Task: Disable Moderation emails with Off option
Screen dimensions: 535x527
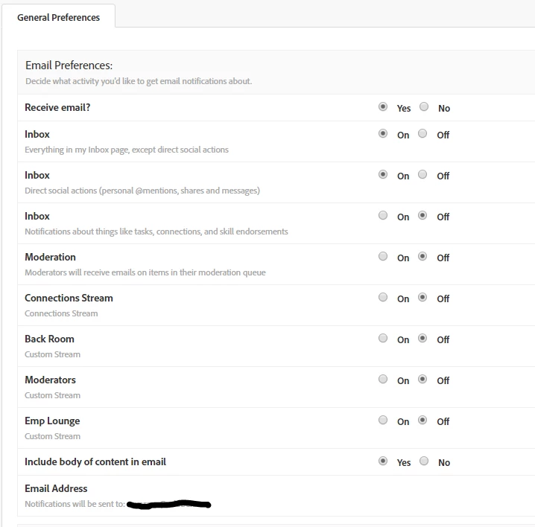Action: [422, 256]
